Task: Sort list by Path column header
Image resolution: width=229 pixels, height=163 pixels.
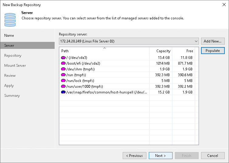Action: 104,51
